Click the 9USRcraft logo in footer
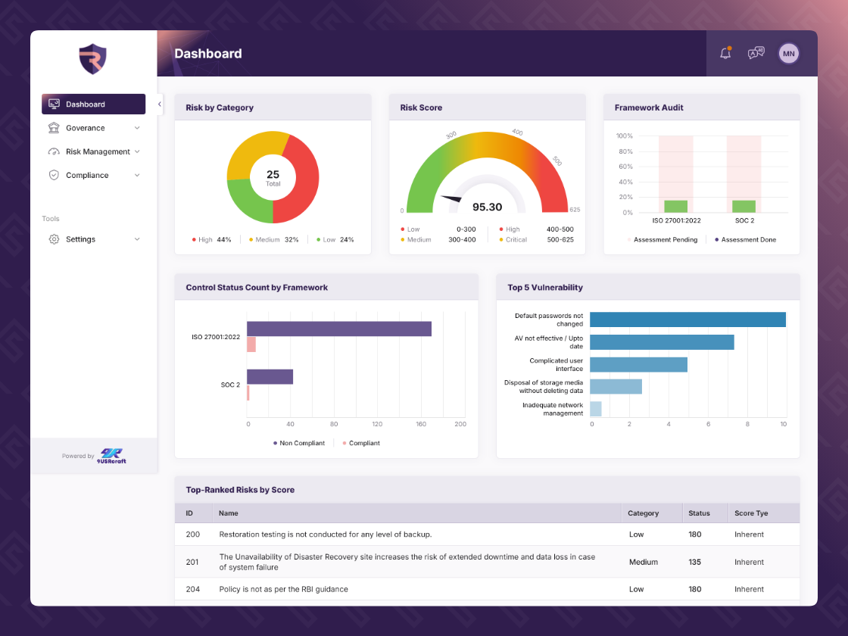This screenshot has width=848, height=636. coord(112,456)
